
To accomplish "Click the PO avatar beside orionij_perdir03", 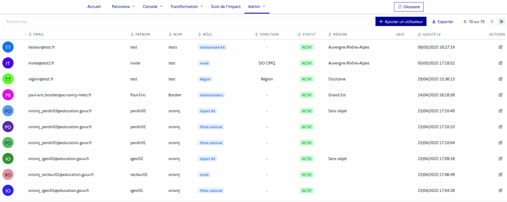I will click(x=8, y=111).
